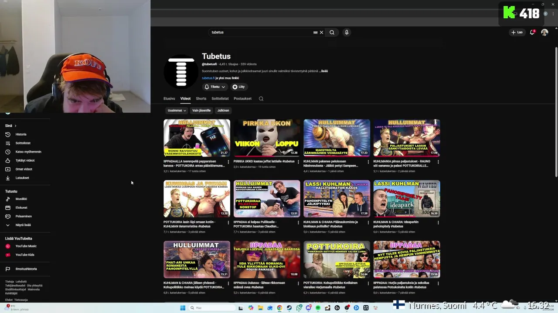Play the PIRKKA UKON VIIKON LOPPU thumbnail
Viewport: 558px width, 313px height.
(x=267, y=138)
